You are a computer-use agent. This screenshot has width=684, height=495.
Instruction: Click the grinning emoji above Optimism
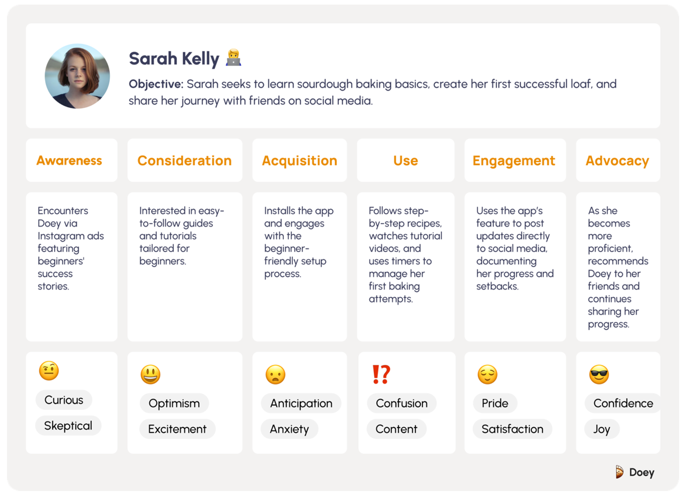click(x=150, y=374)
